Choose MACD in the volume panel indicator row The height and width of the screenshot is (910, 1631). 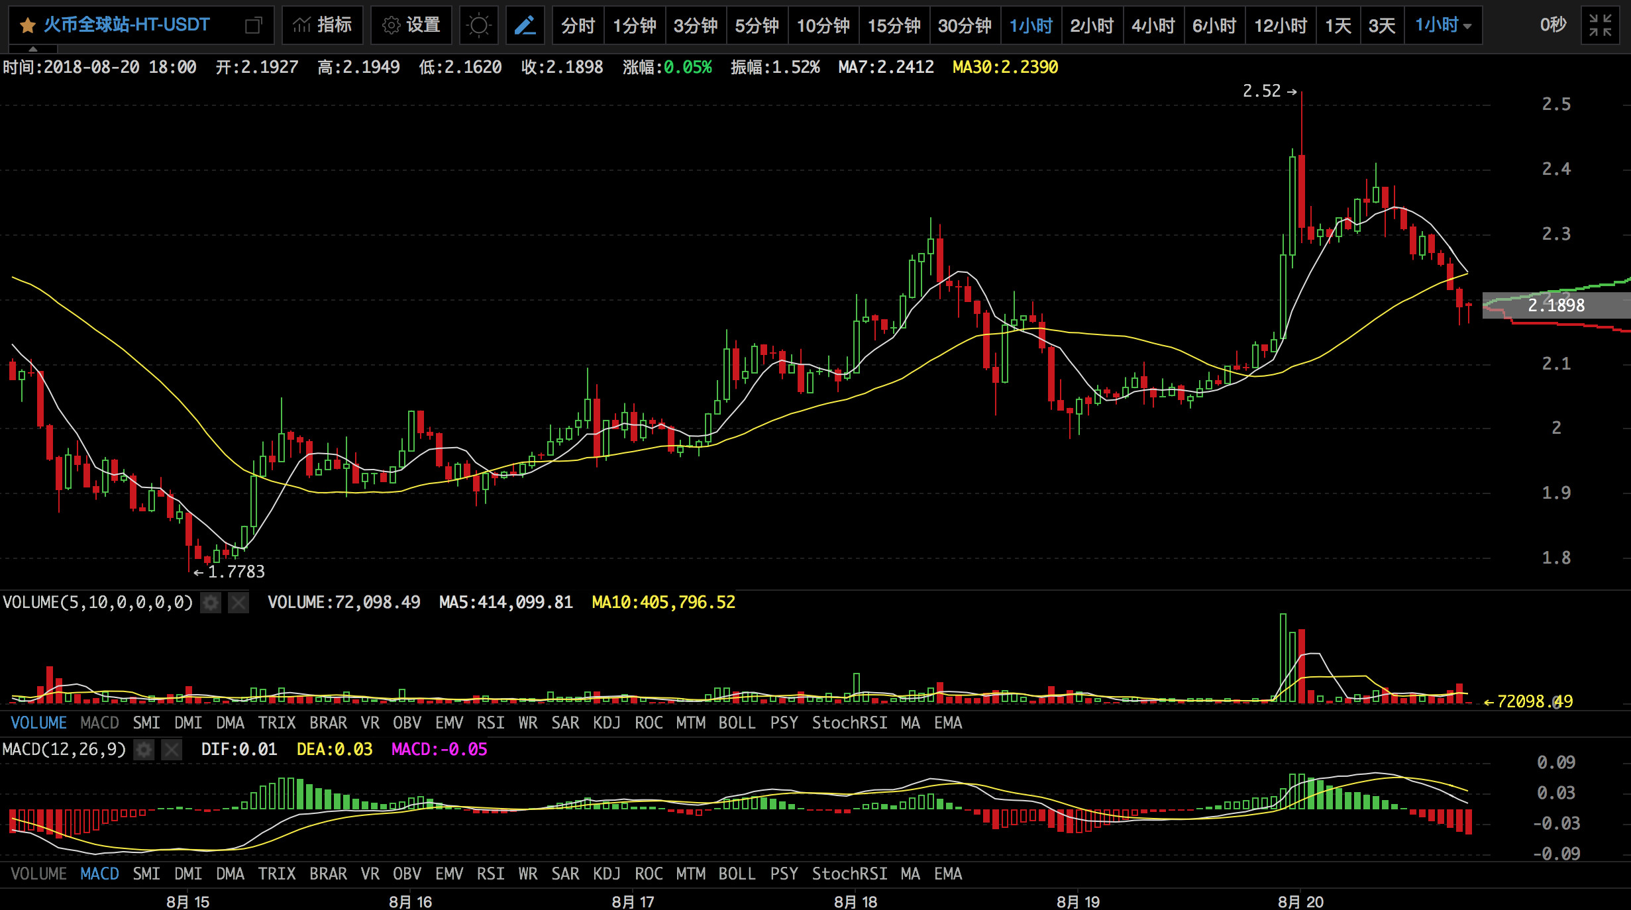pos(99,723)
